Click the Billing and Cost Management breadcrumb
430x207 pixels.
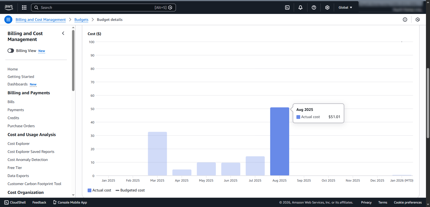coord(41,20)
